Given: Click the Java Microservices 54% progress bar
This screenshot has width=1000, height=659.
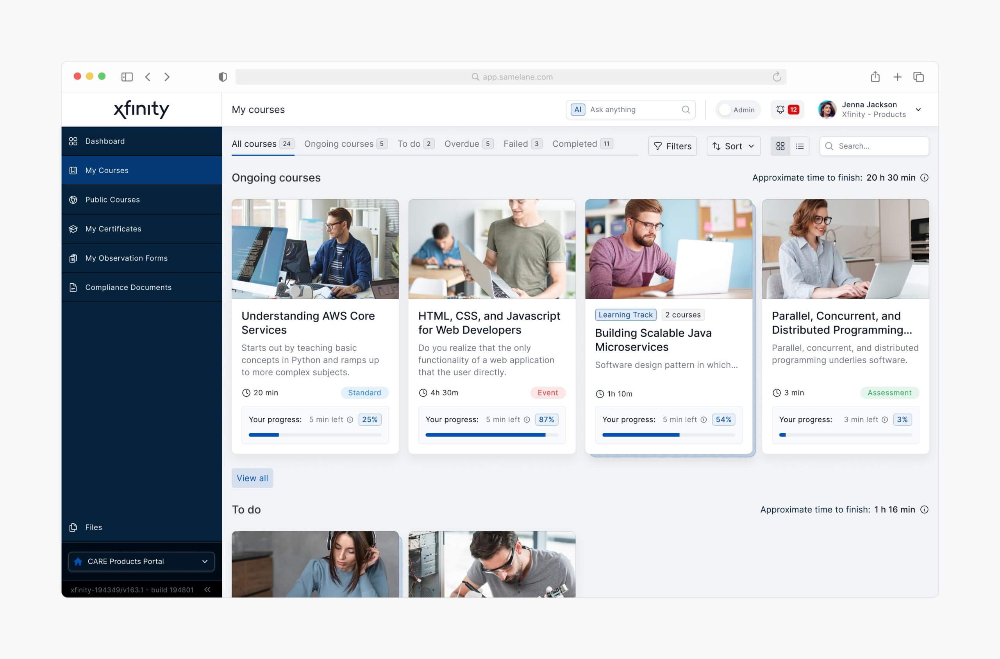Looking at the screenshot, I should (668, 435).
